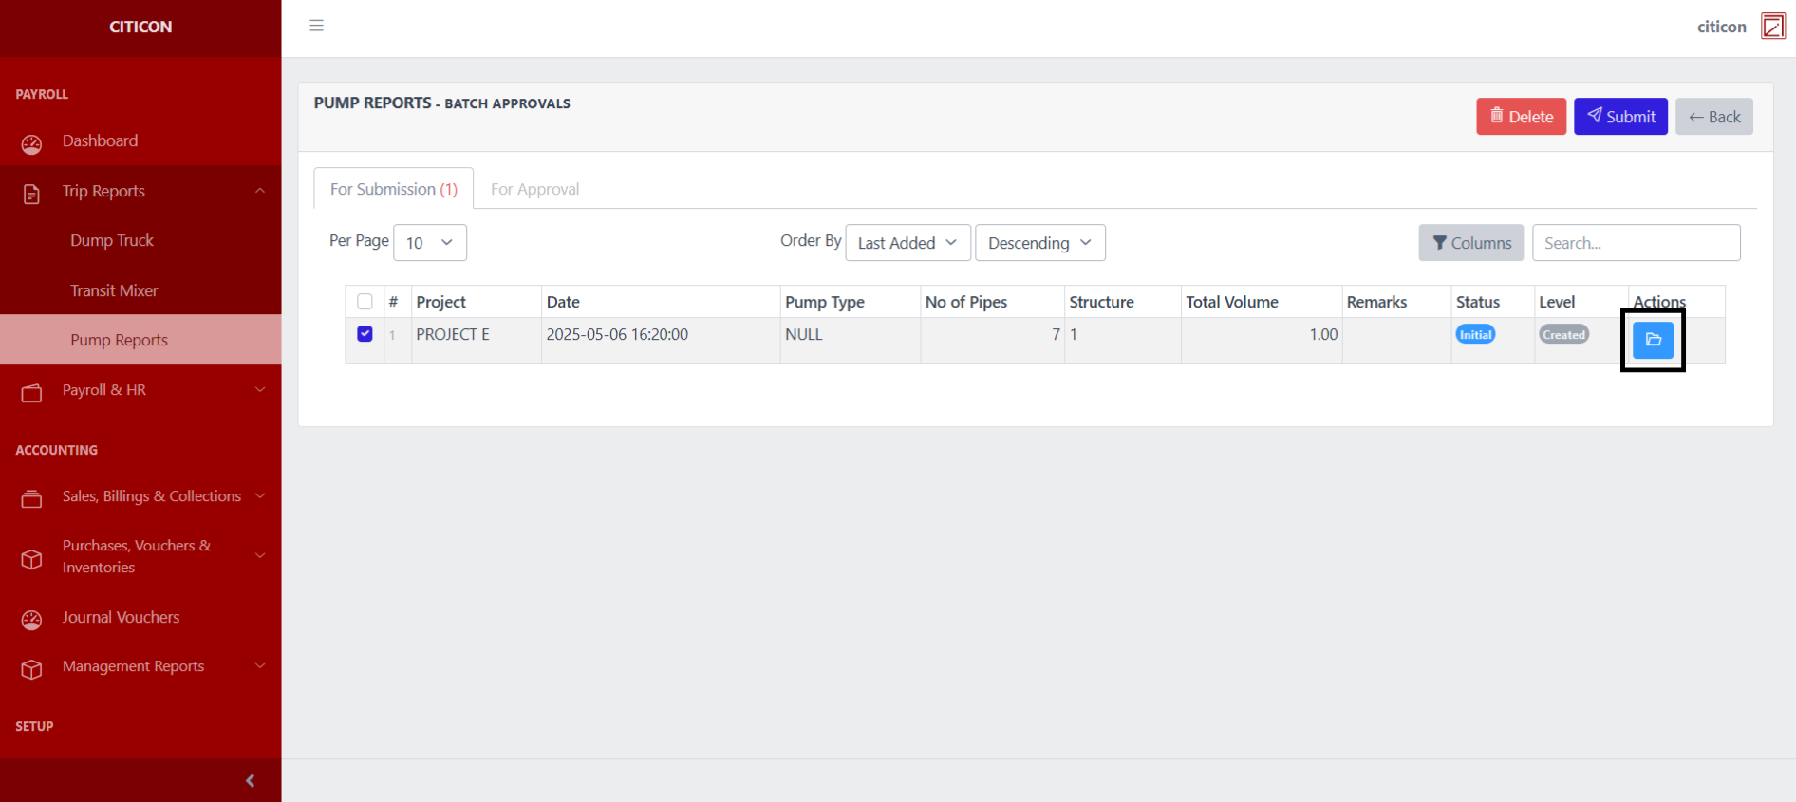The height and width of the screenshot is (802, 1796).
Task: Click the blue Submit button
Action: 1619,117
